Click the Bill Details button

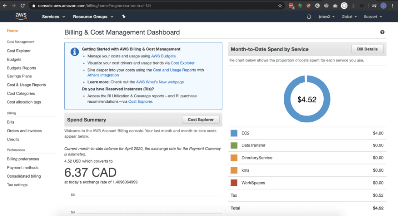click(x=367, y=49)
